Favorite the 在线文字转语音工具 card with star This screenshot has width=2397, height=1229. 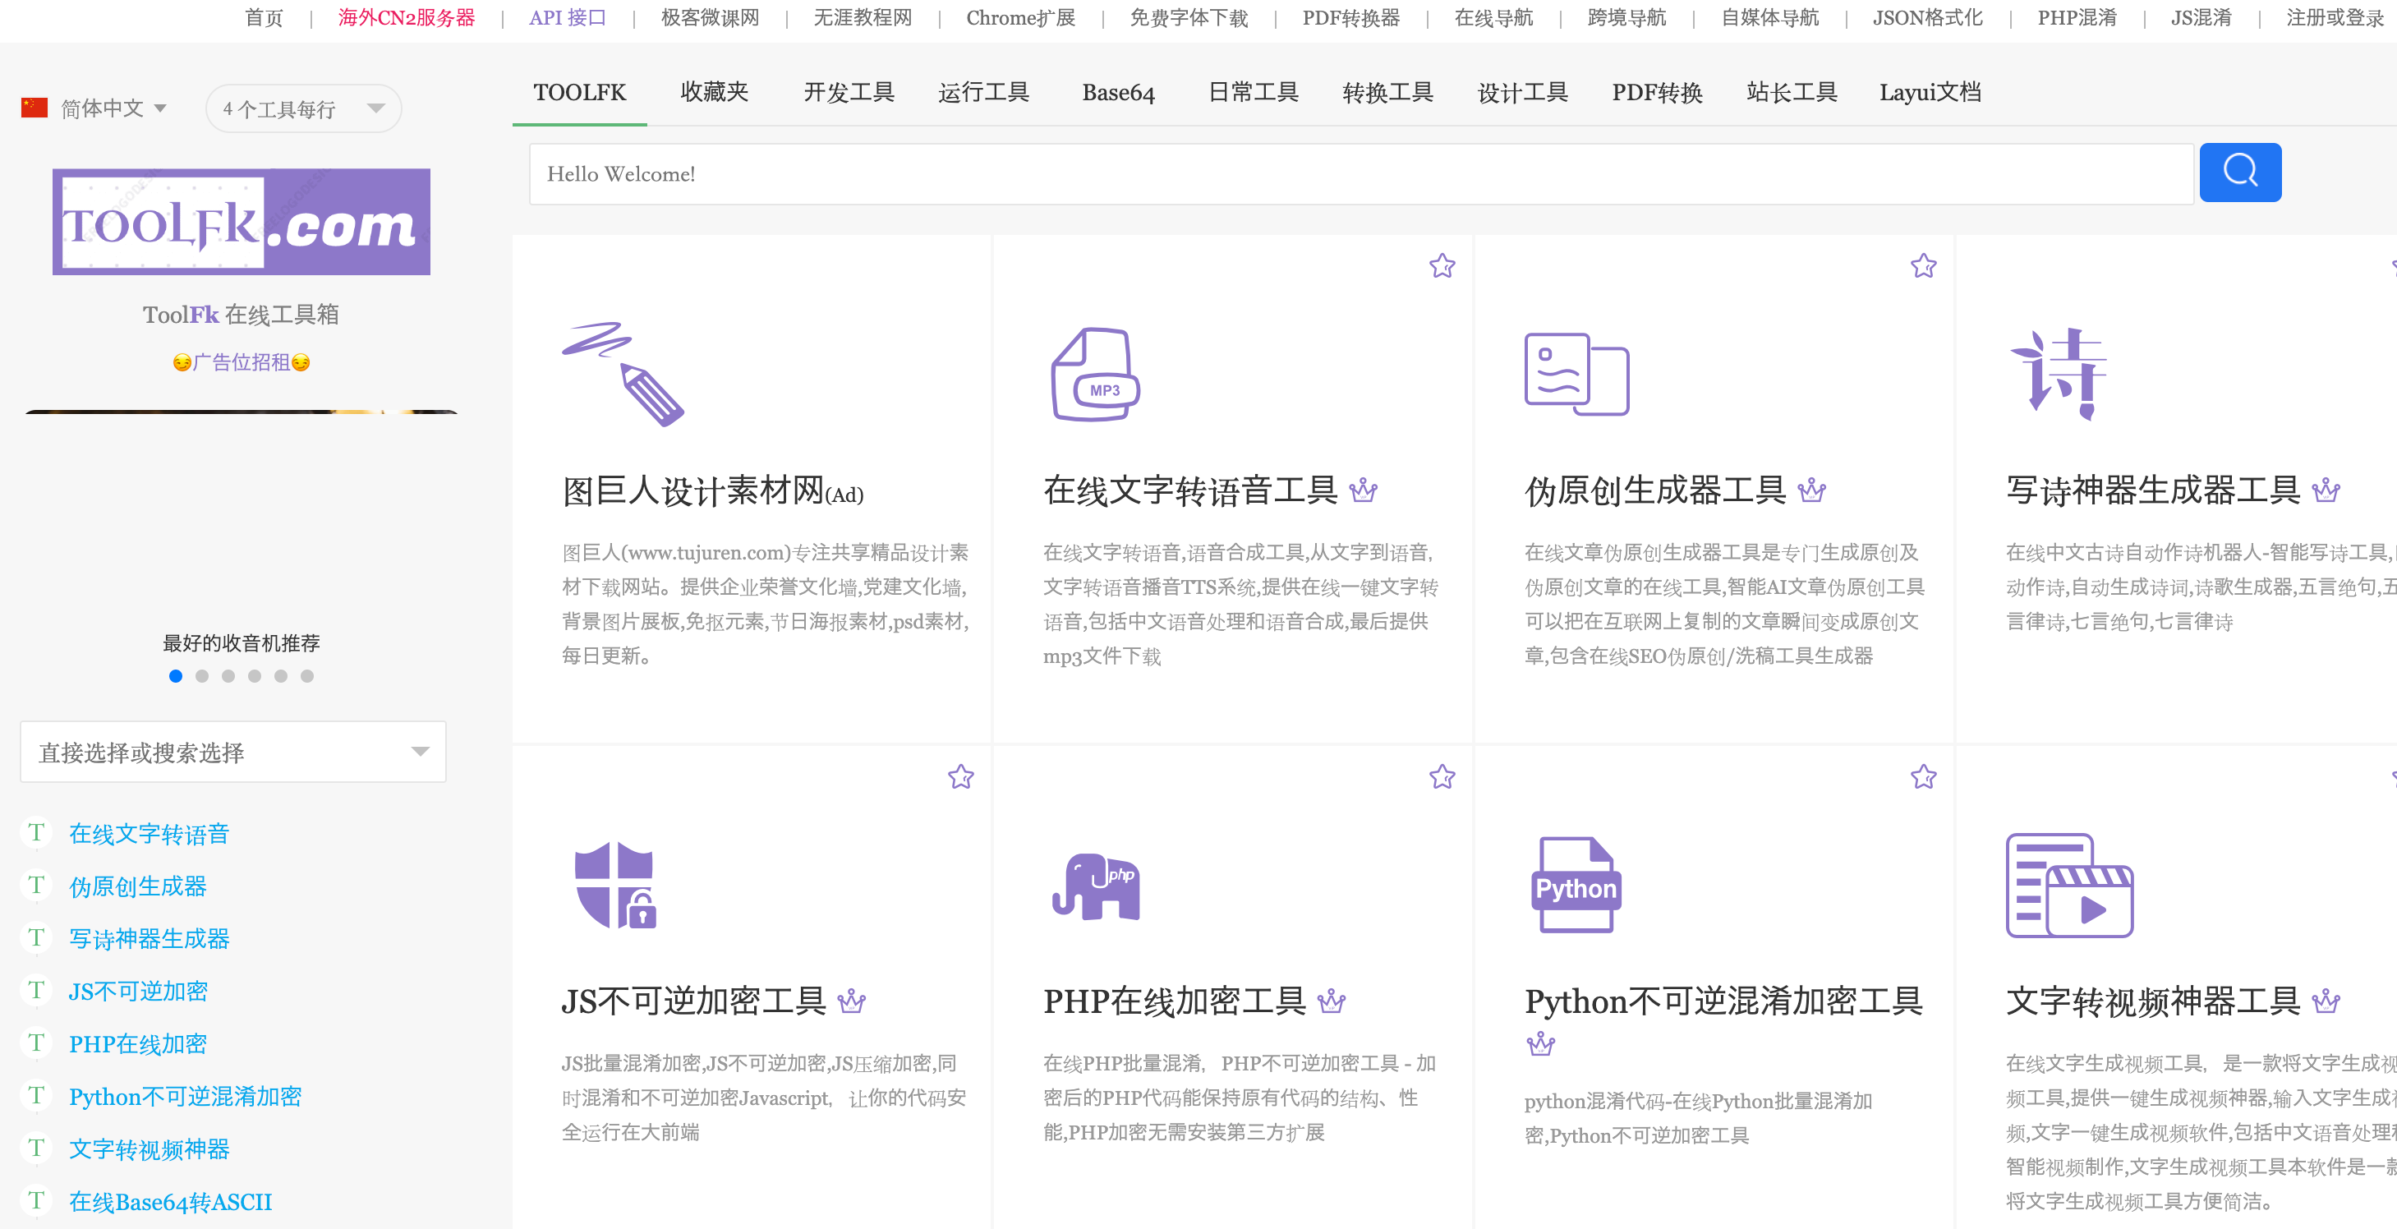pyautogui.click(x=1442, y=266)
